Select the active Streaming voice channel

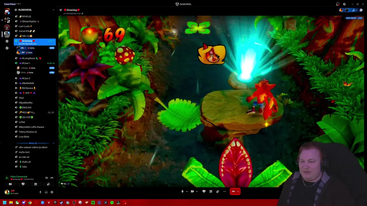34,42
